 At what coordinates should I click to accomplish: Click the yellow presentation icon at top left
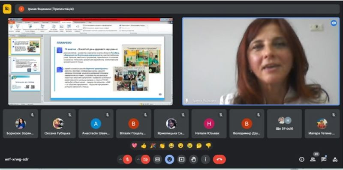(7, 9)
